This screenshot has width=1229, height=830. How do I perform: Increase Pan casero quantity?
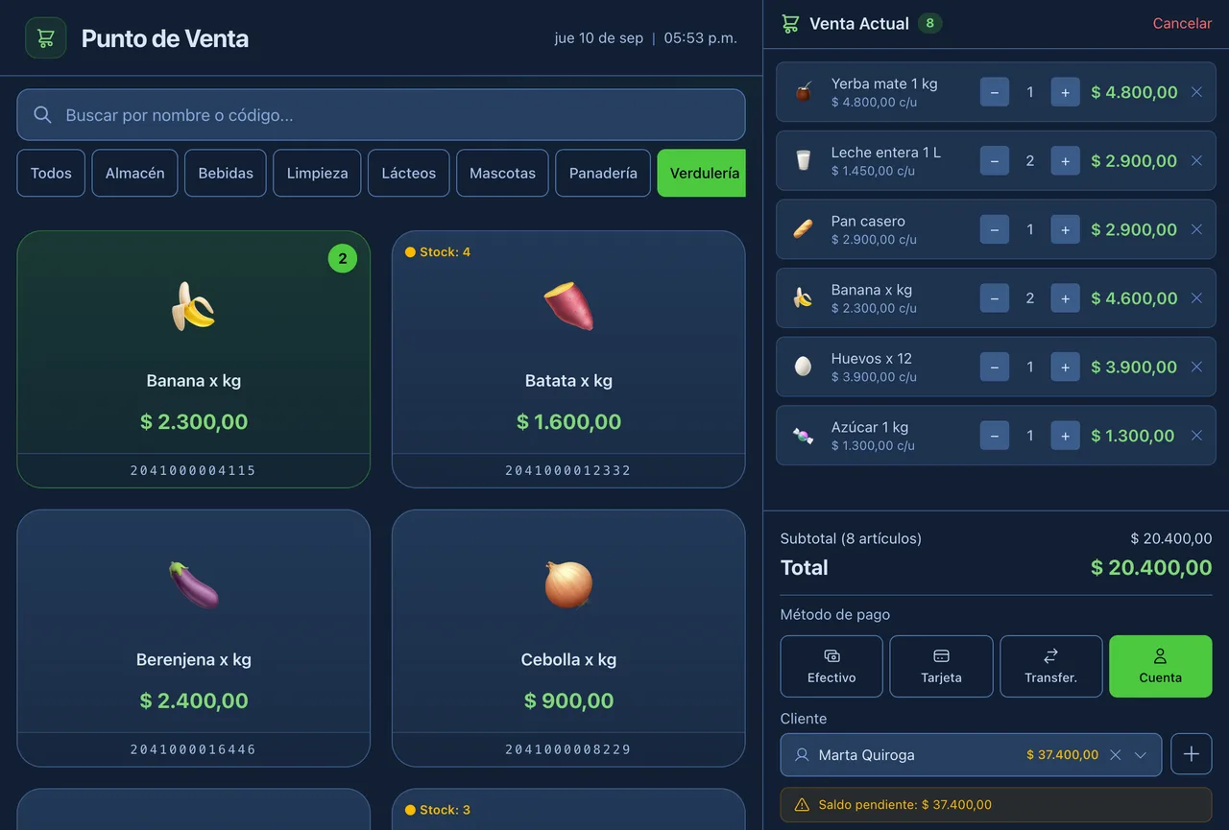point(1065,229)
